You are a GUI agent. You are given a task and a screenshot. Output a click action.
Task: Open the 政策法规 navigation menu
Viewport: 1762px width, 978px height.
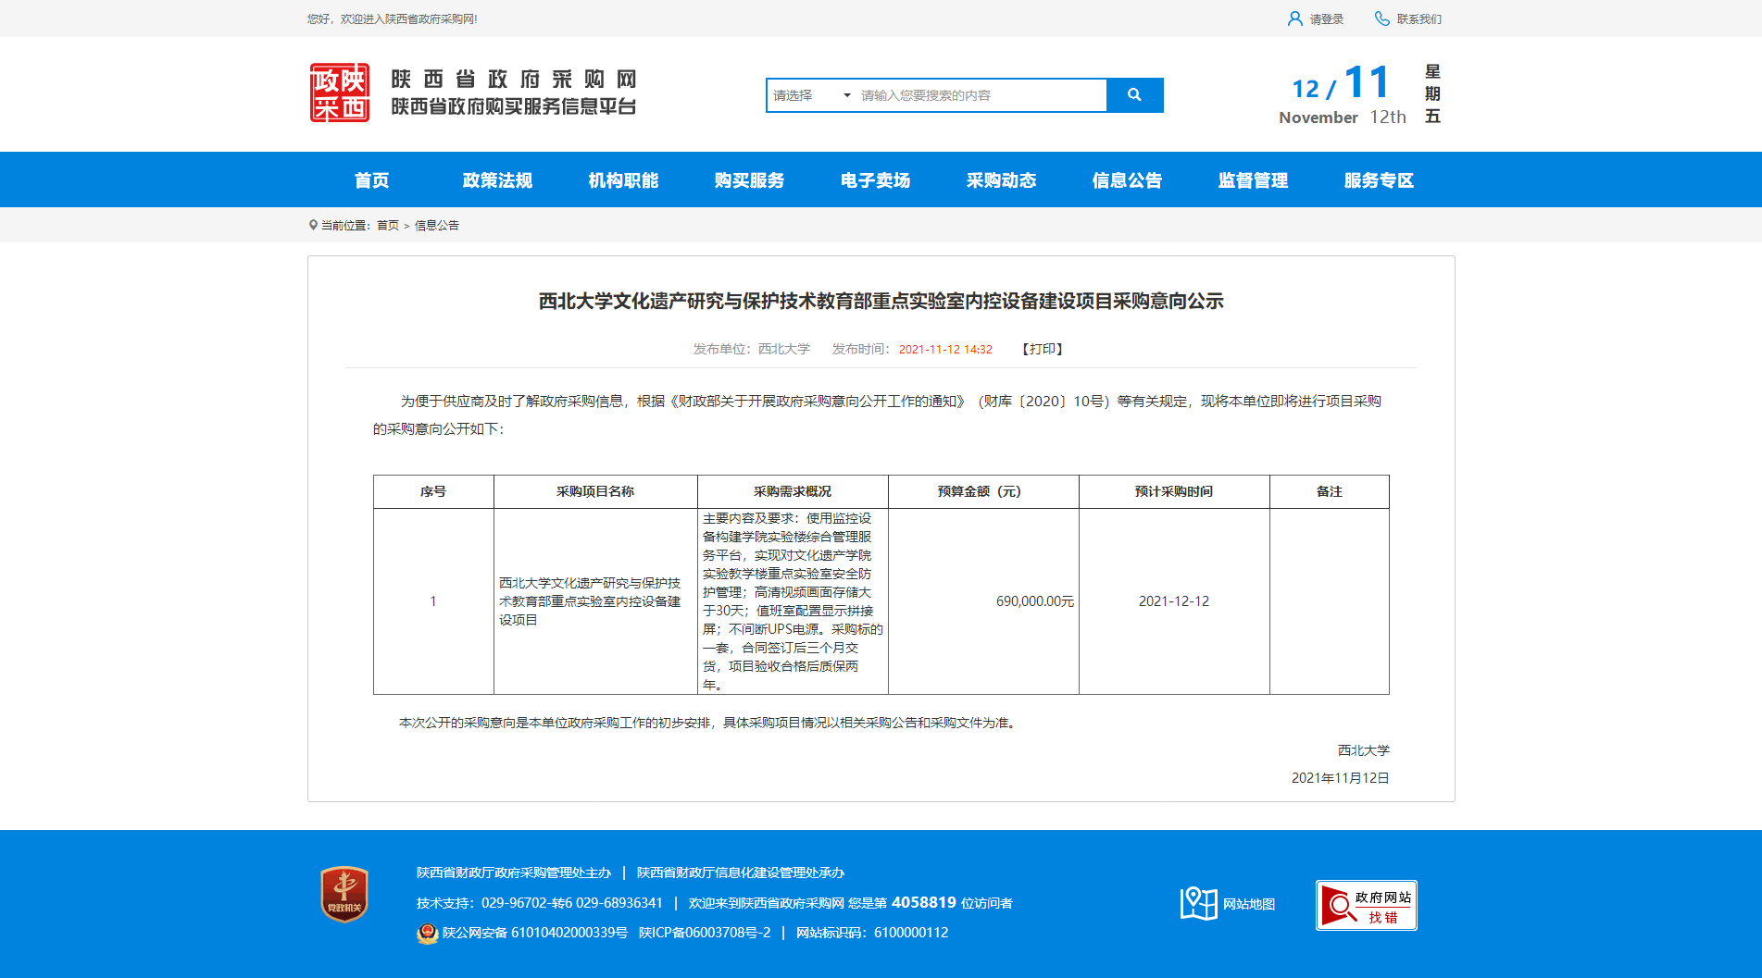pyautogui.click(x=497, y=180)
